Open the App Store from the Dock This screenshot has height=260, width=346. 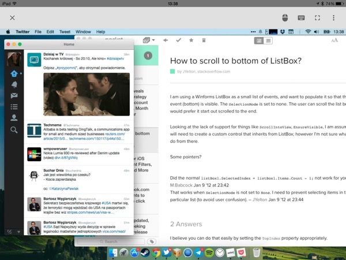point(134,252)
